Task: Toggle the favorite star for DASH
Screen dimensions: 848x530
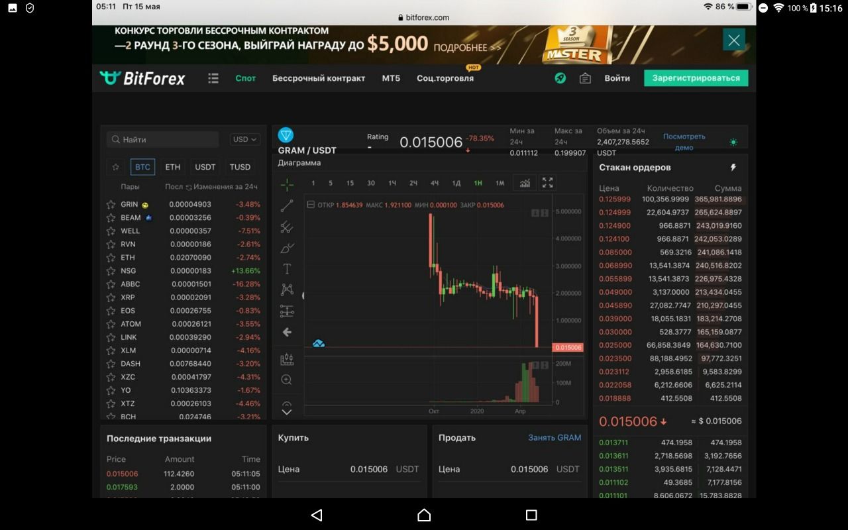Action: point(111,364)
